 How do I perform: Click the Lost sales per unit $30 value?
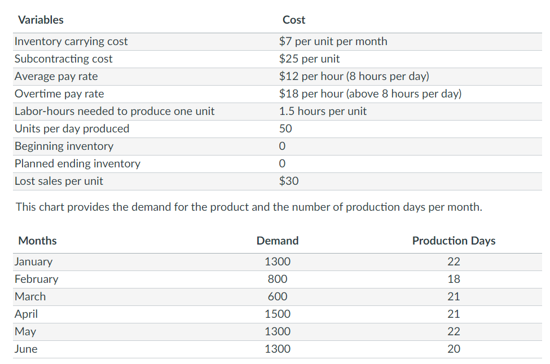pos(289,181)
